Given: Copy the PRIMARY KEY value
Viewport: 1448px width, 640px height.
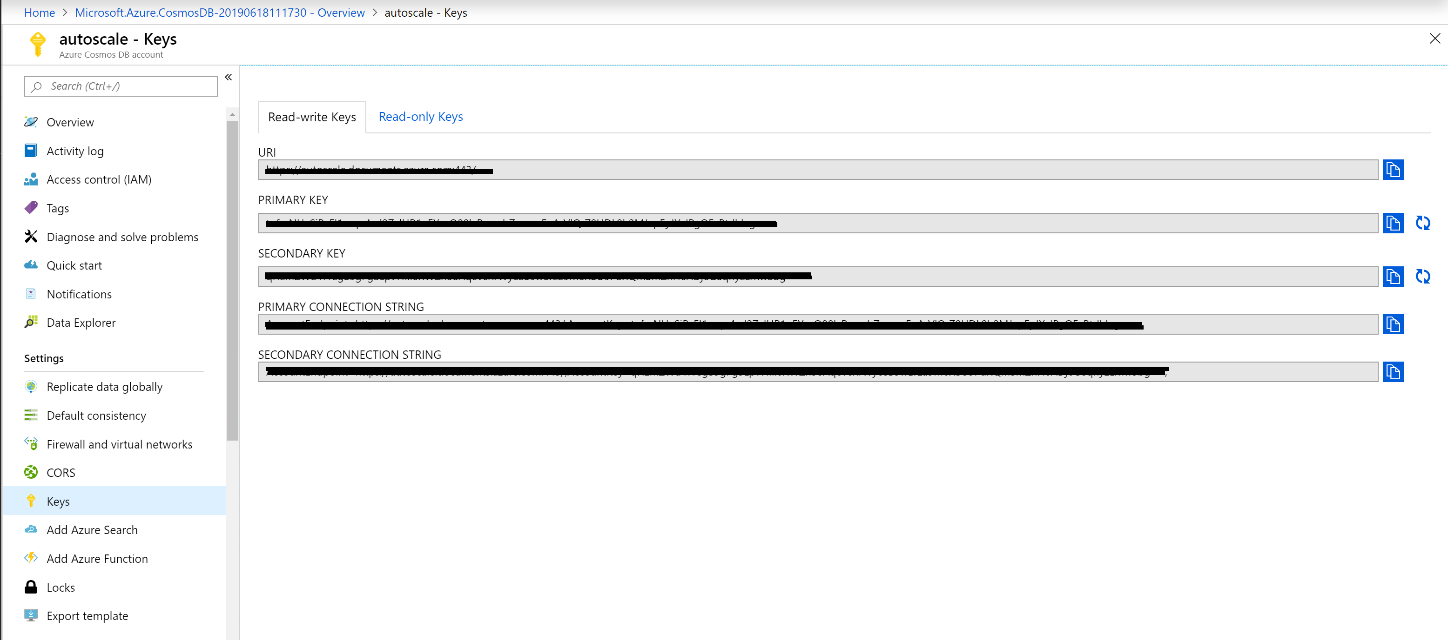Looking at the screenshot, I should click(1392, 223).
